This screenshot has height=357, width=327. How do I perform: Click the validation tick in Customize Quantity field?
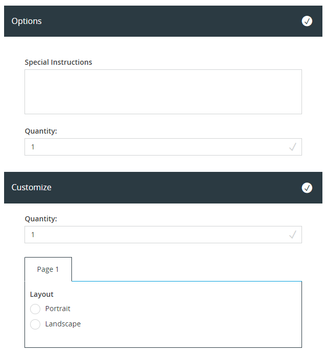point(293,235)
